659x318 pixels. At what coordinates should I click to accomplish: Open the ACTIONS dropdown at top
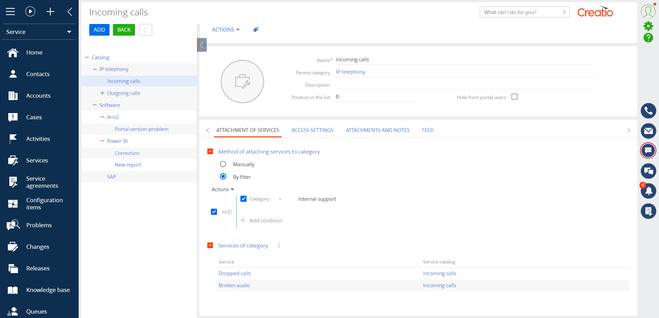pos(225,30)
